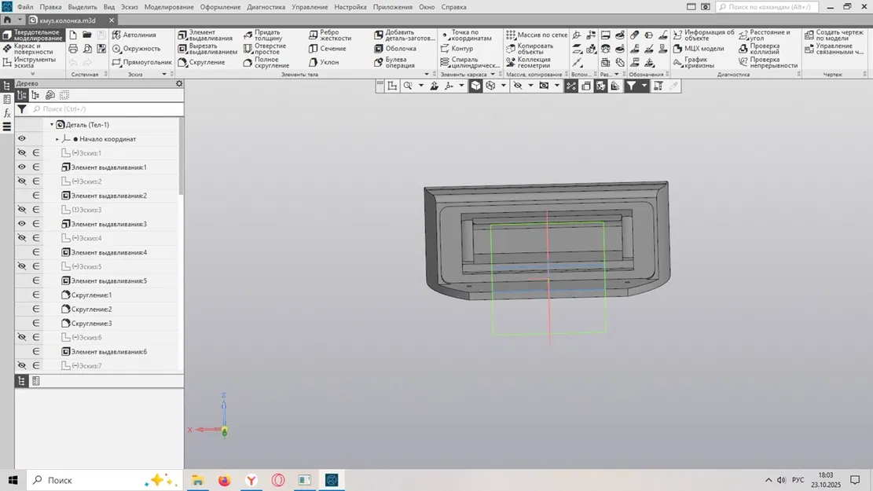Hide Элемент выдавливания:1 via eye icon
873x491 pixels.
coord(22,167)
